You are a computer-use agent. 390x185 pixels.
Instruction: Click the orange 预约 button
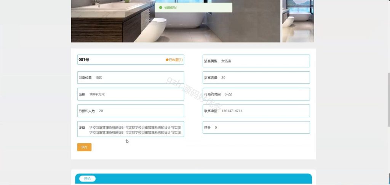(x=84, y=147)
